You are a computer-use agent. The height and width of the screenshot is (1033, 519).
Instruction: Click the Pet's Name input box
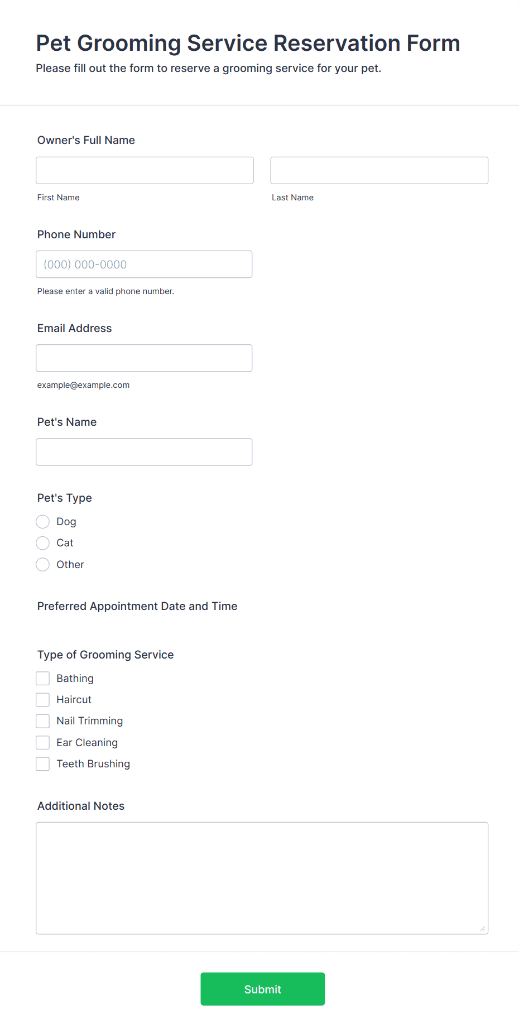pyautogui.click(x=144, y=451)
